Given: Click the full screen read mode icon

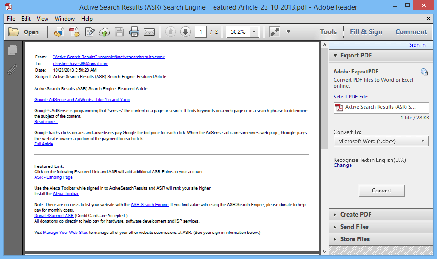Looking at the screenshot, I should 274,32.
